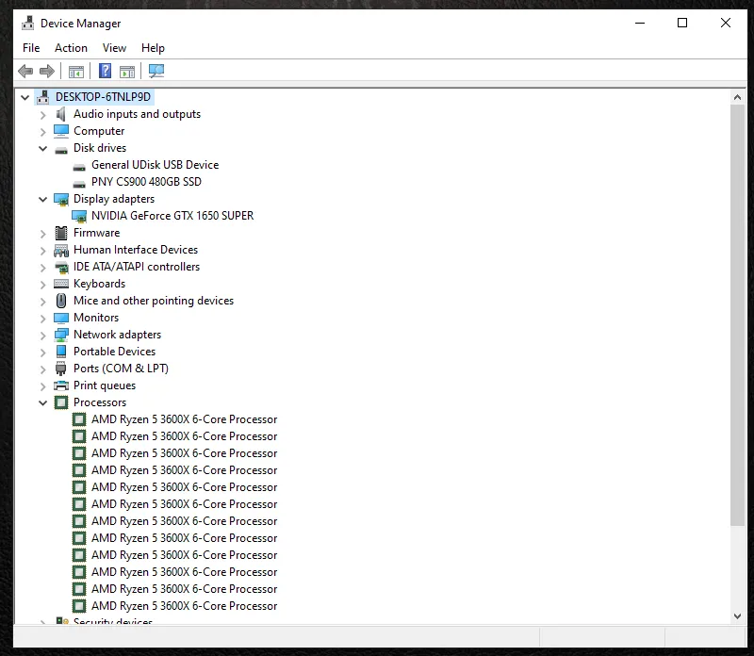Expand the Audio inputs and outputs node
The image size is (754, 656).
43,114
